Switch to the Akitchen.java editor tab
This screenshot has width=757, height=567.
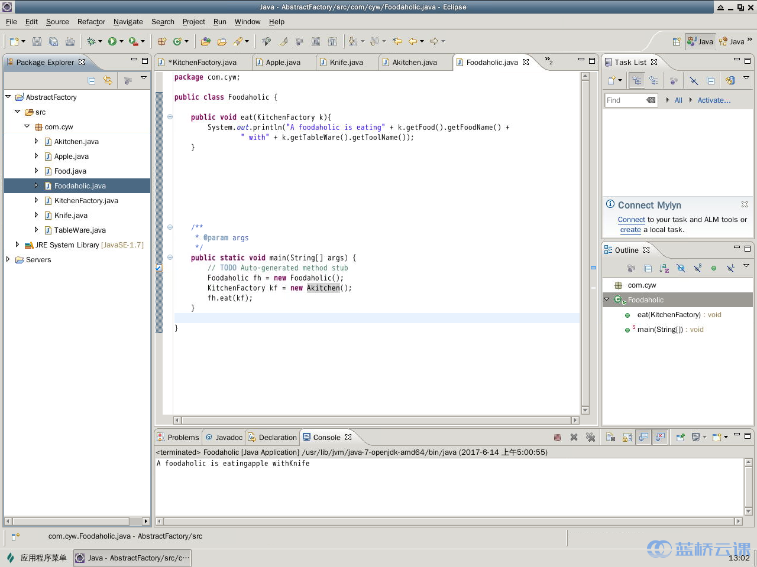[x=414, y=62]
